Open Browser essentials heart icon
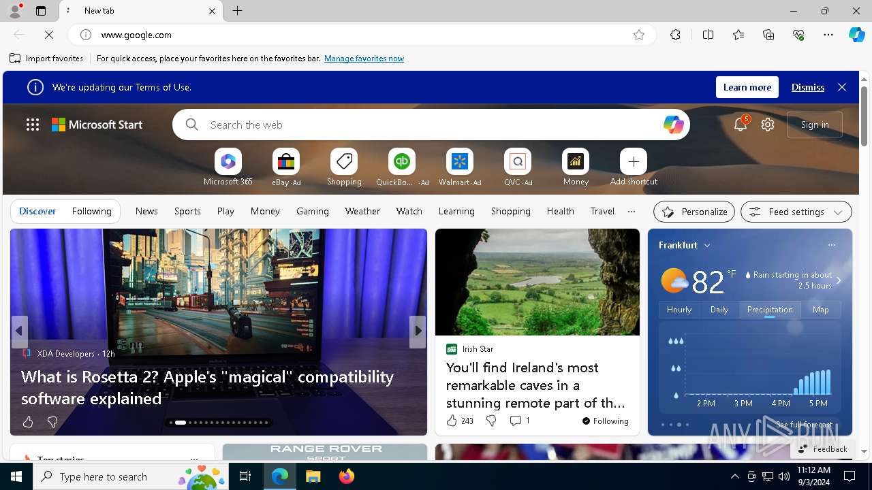The image size is (872, 490). click(x=798, y=35)
